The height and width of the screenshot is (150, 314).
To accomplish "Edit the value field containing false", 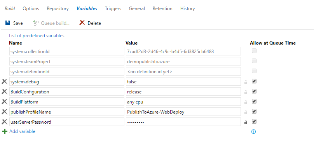I will click(x=183, y=81).
